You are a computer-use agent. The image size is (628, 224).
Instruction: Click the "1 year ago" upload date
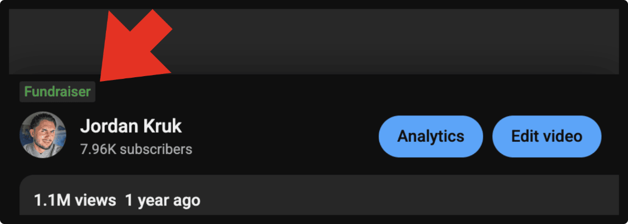pyautogui.click(x=162, y=200)
